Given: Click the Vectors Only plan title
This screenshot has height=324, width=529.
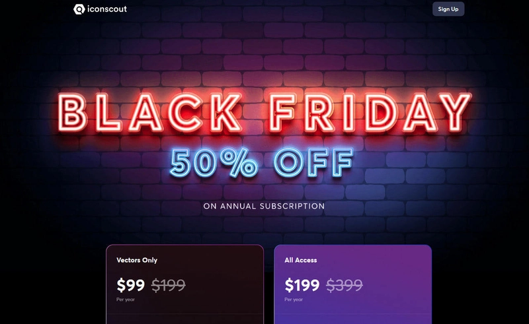Looking at the screenshot, I should (x=137, y=260).
